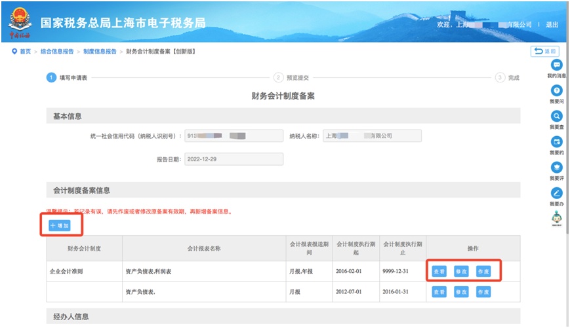570x328 pixels.
Task: Click the 我要办 edit icon
Action: point(556,193)
